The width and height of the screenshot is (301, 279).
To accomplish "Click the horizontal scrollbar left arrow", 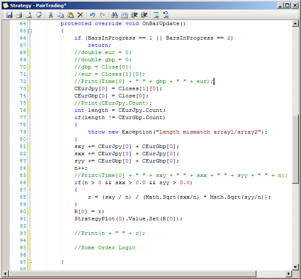I will coord(5,273).
